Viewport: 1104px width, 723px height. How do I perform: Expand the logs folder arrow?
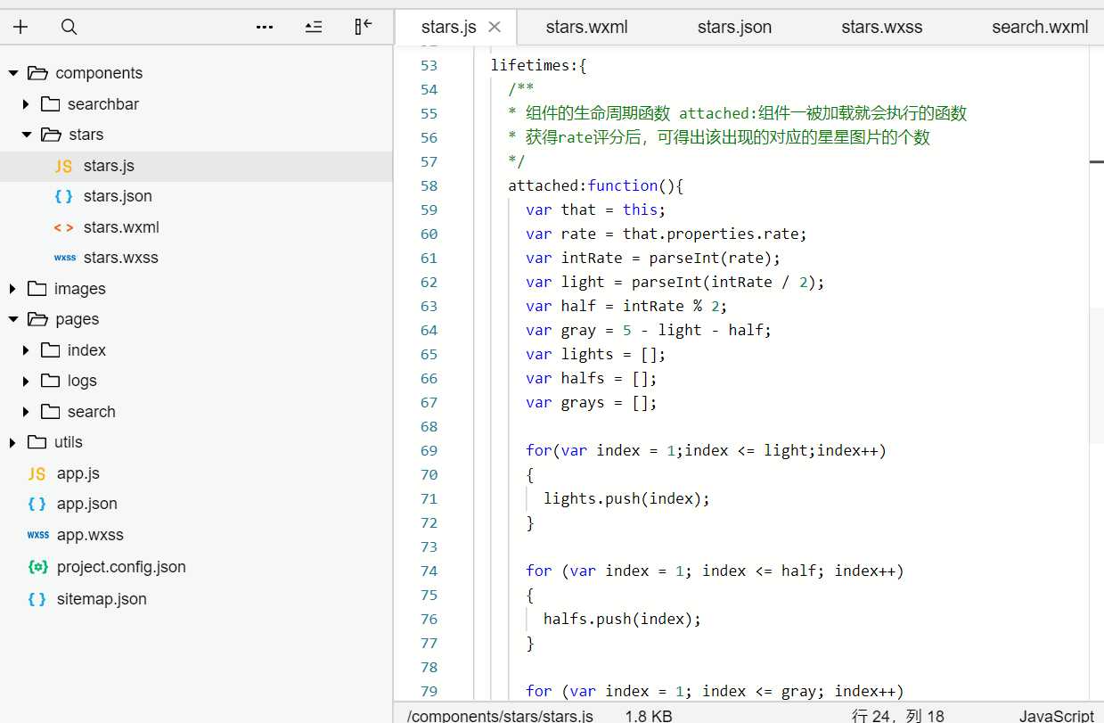[27, 381]
